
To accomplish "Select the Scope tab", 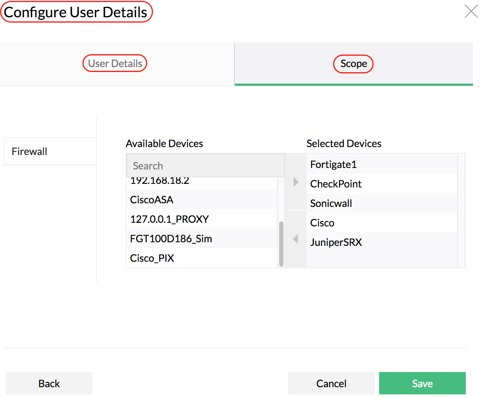I will click(353, 64).
